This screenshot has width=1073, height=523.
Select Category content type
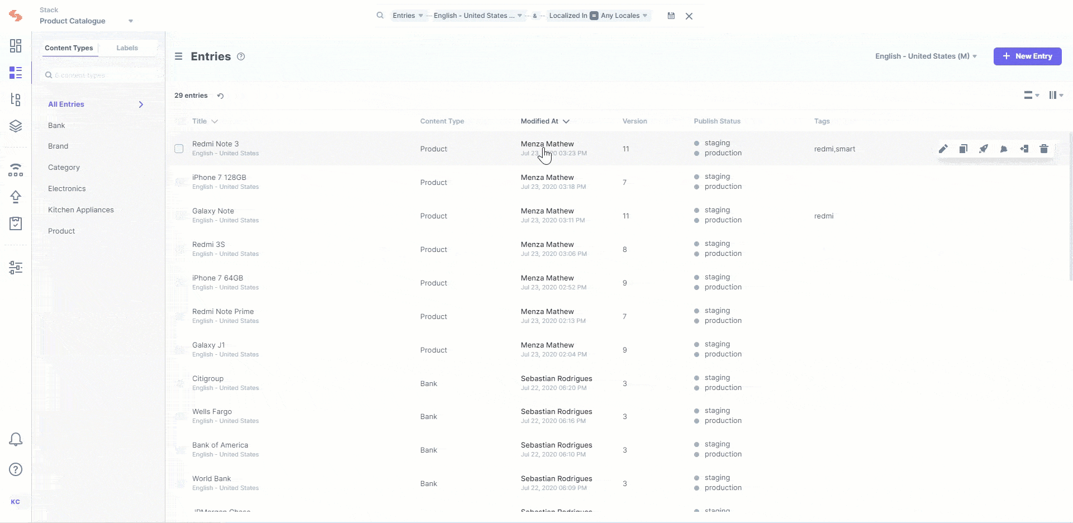64,168
